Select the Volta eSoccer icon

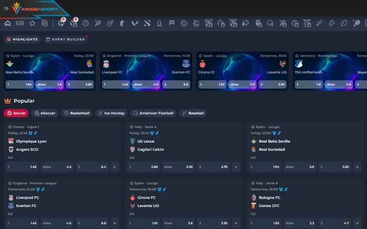click(209, 23)
